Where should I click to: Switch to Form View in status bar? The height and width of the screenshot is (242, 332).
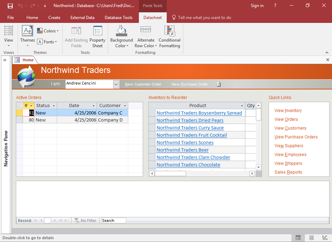tap(298, 238)
